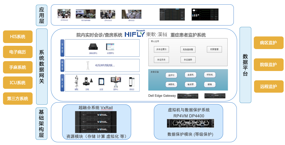Click the 重症患者监护系统 heading
The height and width of the screenshot is (145, 285).
coord(188,35)
